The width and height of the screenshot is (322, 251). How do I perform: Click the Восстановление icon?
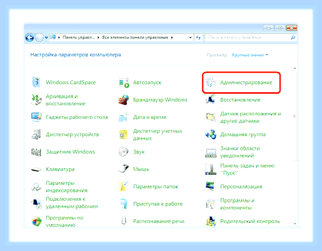211,99
